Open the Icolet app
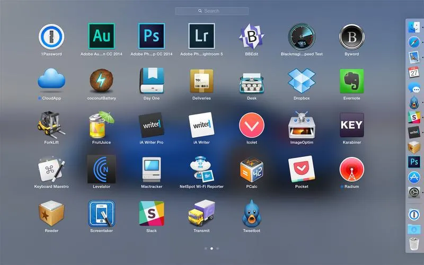Viewport: 424px width, 265px height. (x=251, y=125)
